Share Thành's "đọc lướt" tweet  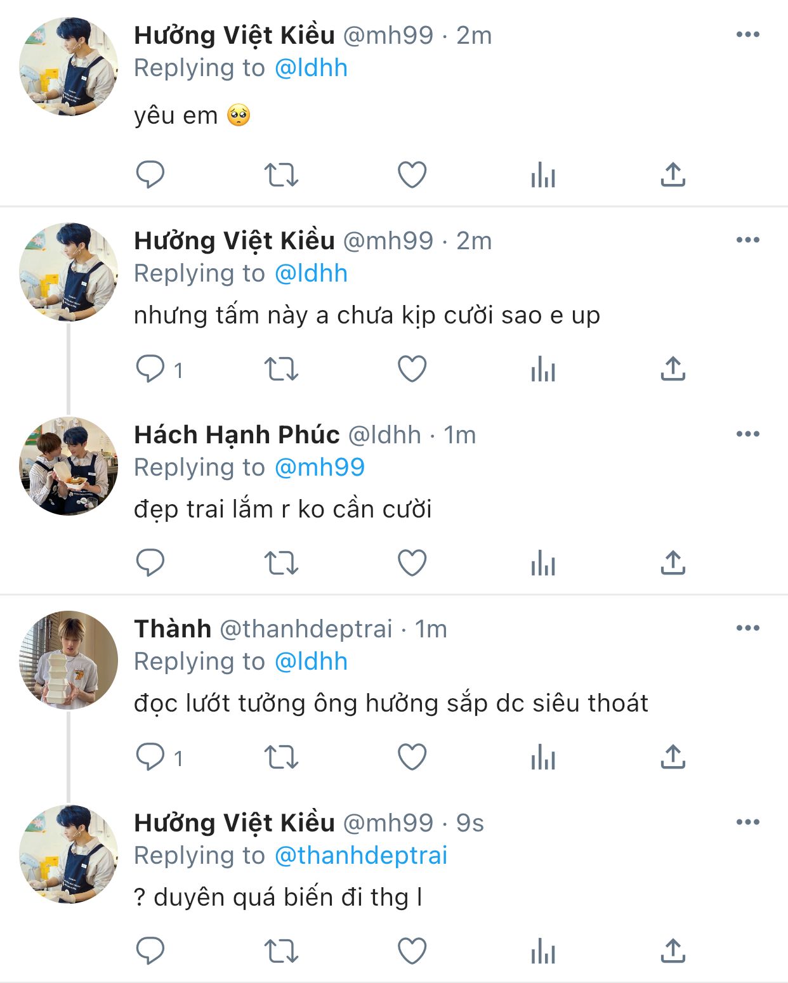point(673,757)
